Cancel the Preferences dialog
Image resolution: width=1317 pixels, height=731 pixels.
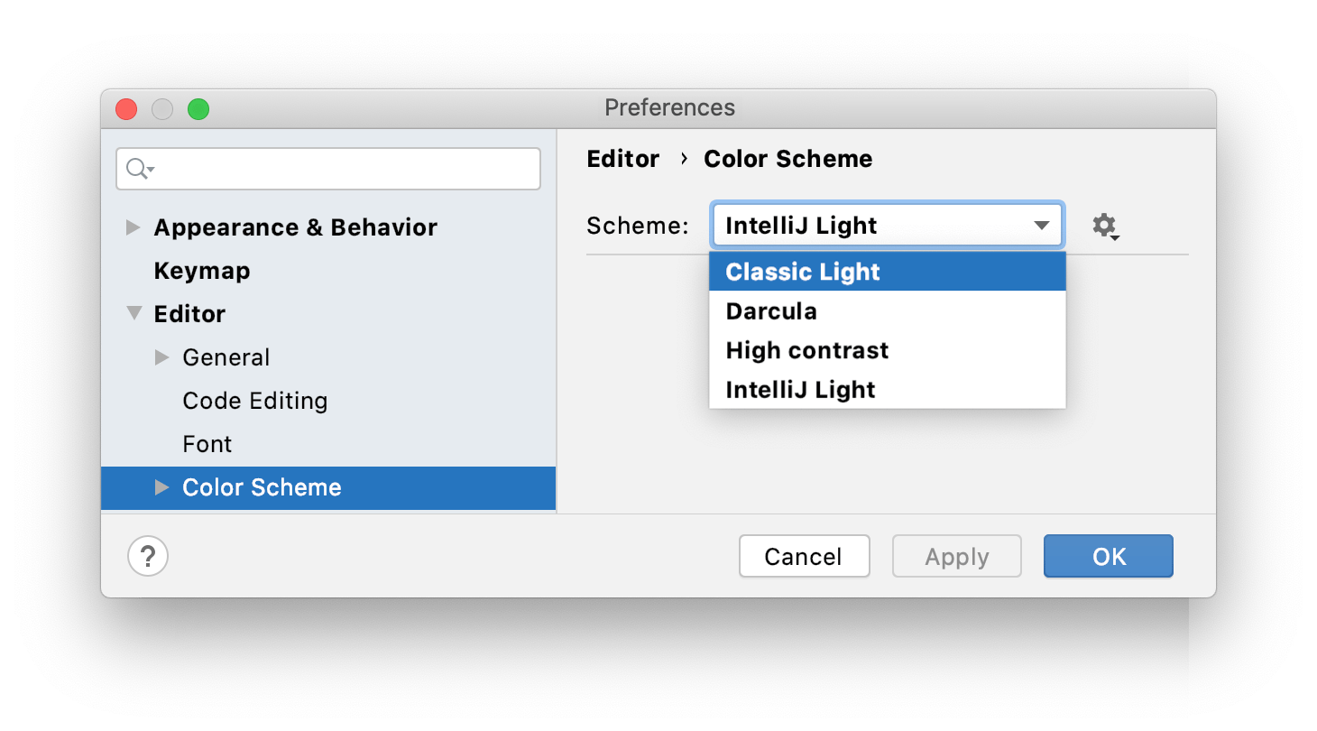pos(804,556)
